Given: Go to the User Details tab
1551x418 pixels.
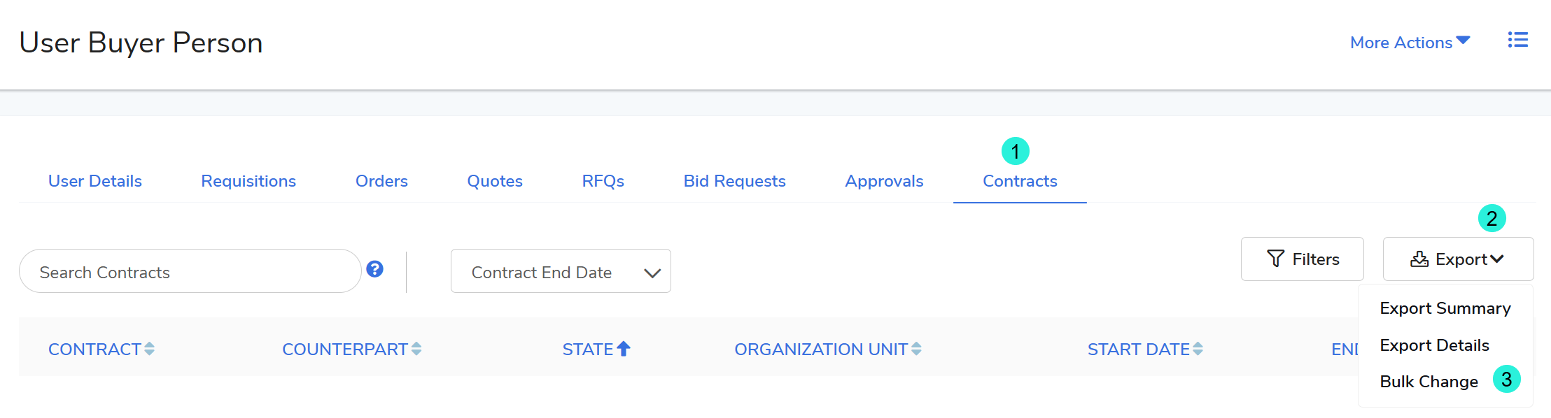Looking at the screenshot, I should coord(95,181).
